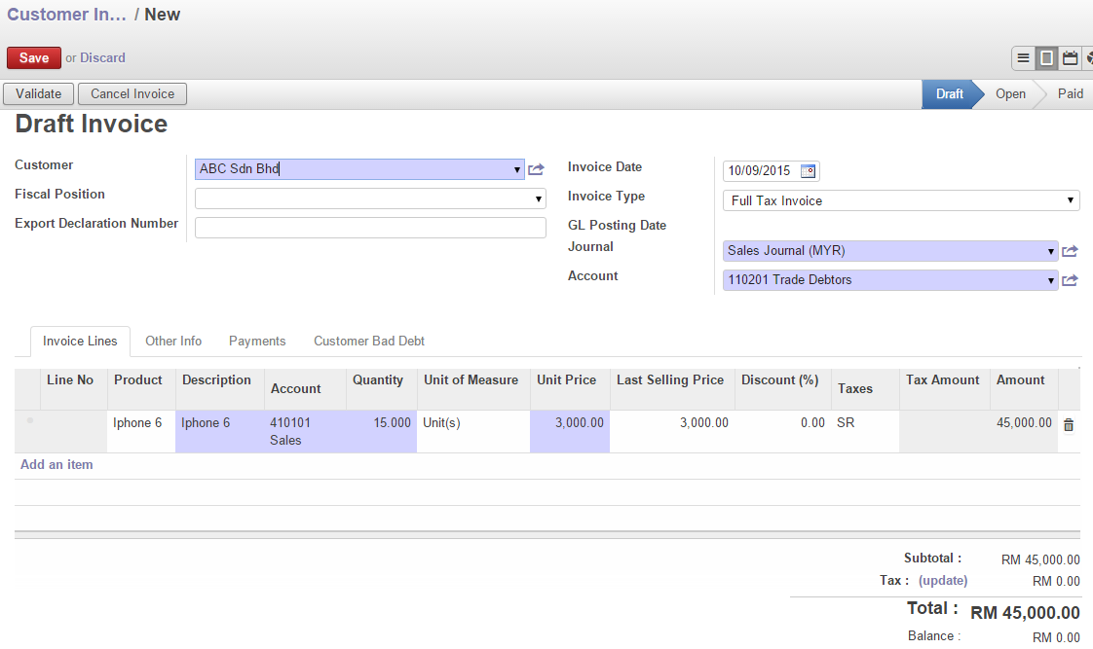Save the draft invoice

[x=33, y=57]
